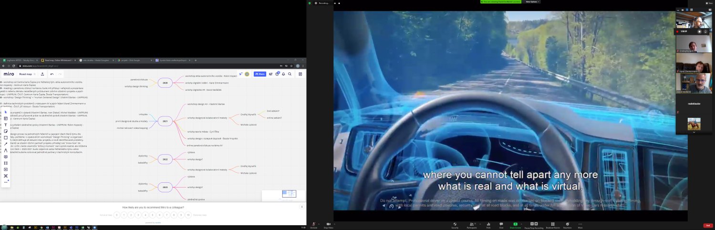Expand the More tools ellipsis in Miro
Viewport: 715px width, 230px height.
pyautogui.click(x=6, y=182)
